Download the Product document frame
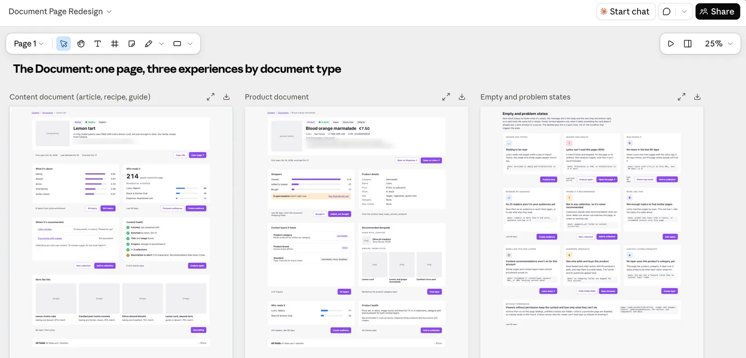 tap(462, 97)
